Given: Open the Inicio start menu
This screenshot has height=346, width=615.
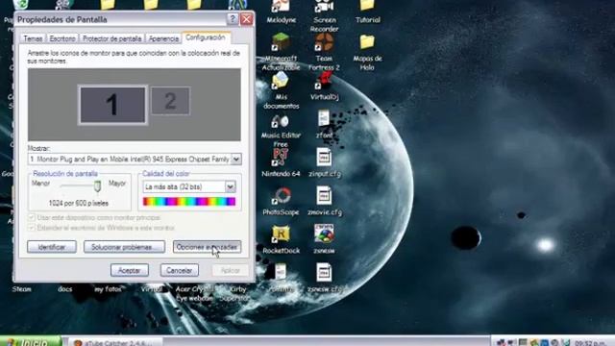Looking at the screenshot, I should click(x=31, y=341).
